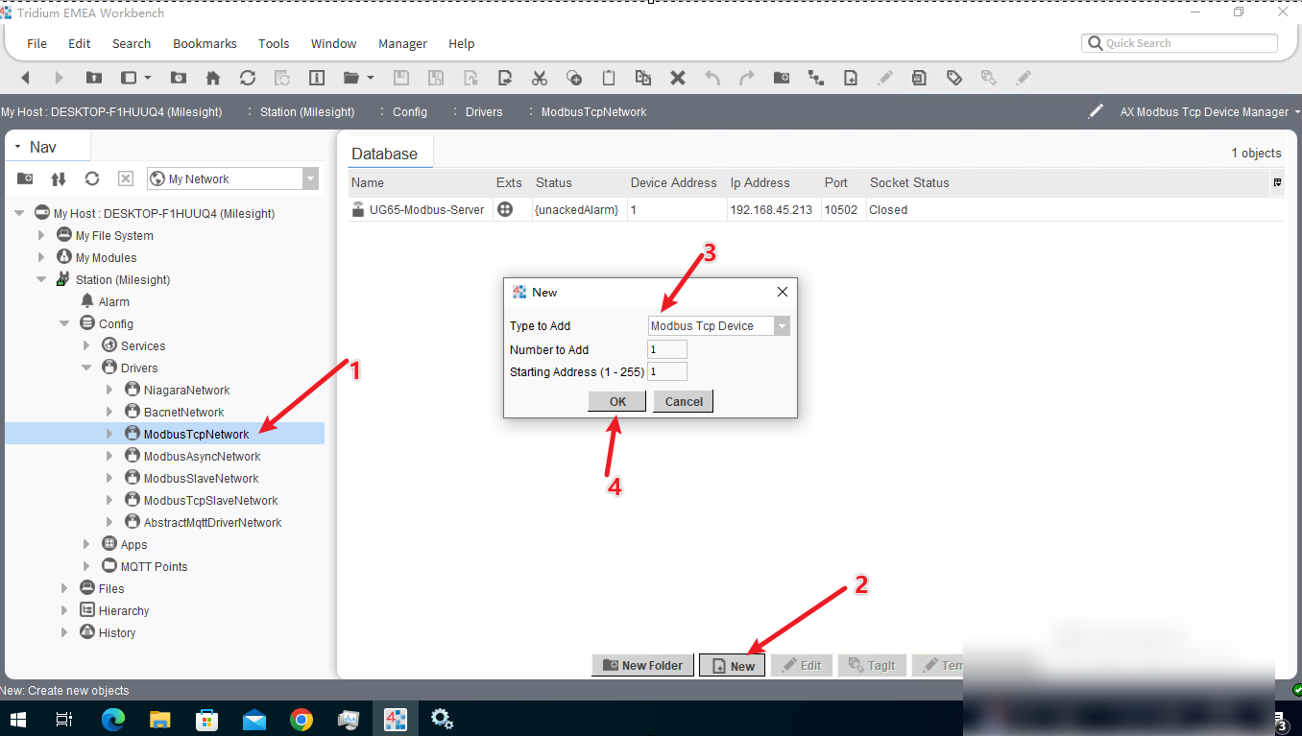Screen dimensions: 1302x736
Task: Expand the BacnetNetwork node
Action: (108, 412)
